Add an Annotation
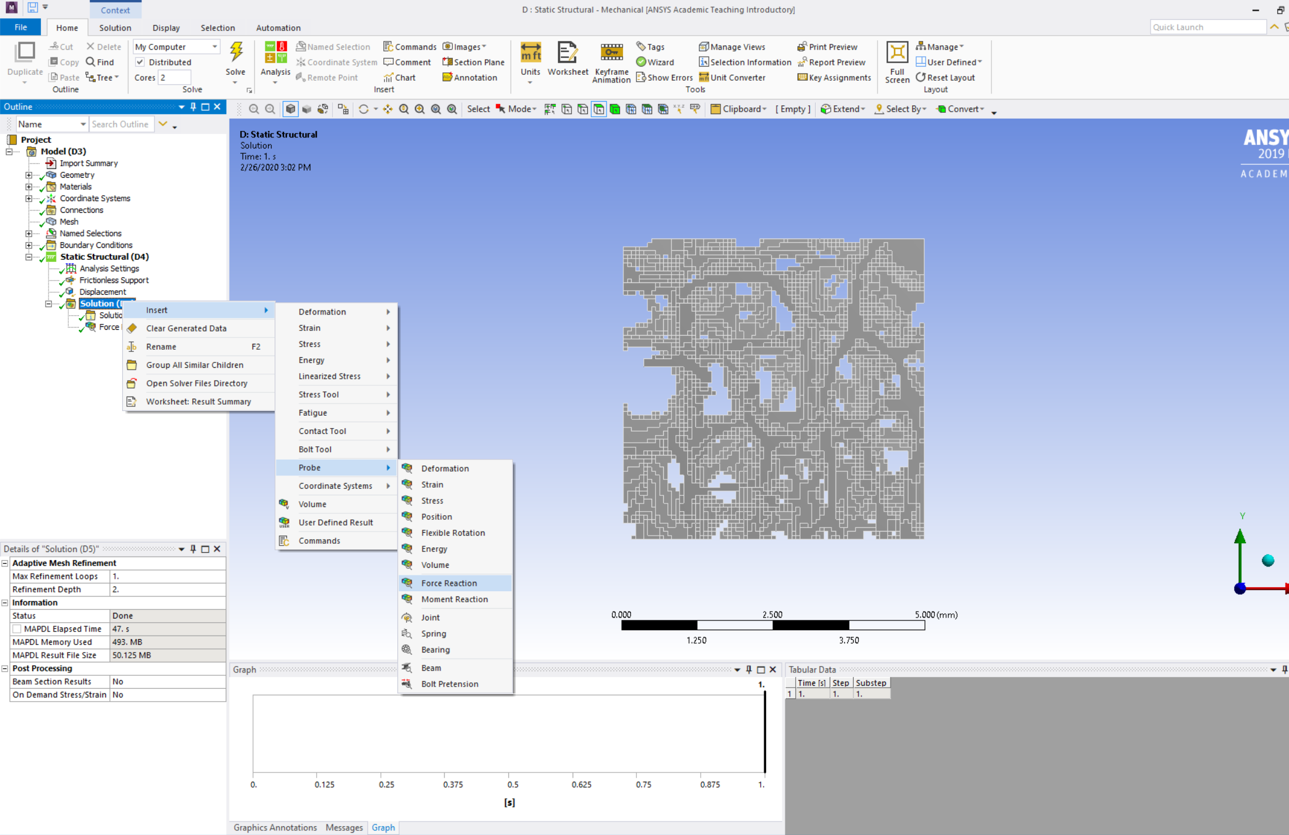The height and width of the screenshot is (835, 1289). [x=470, y=77]
